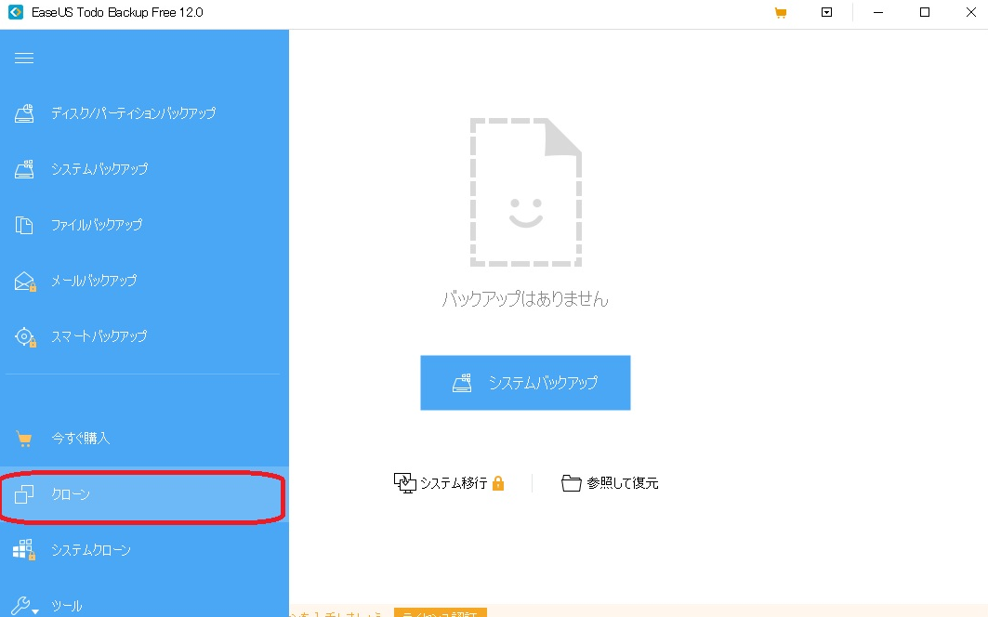Click 今すぐ購入 in the sidebar
Image resolution: width=988 pixels, height=617 pixels.
tap(144, 438)
